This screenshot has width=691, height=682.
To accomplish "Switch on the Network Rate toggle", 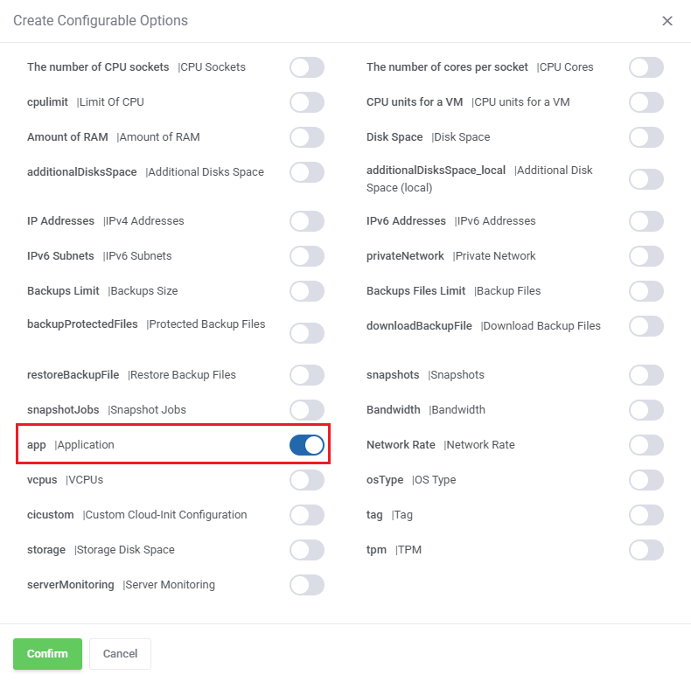I will (646, 445).
